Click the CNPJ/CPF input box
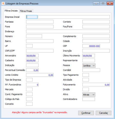Image resolution: width=115 pixels, height=119 pixels. point(40,51)
